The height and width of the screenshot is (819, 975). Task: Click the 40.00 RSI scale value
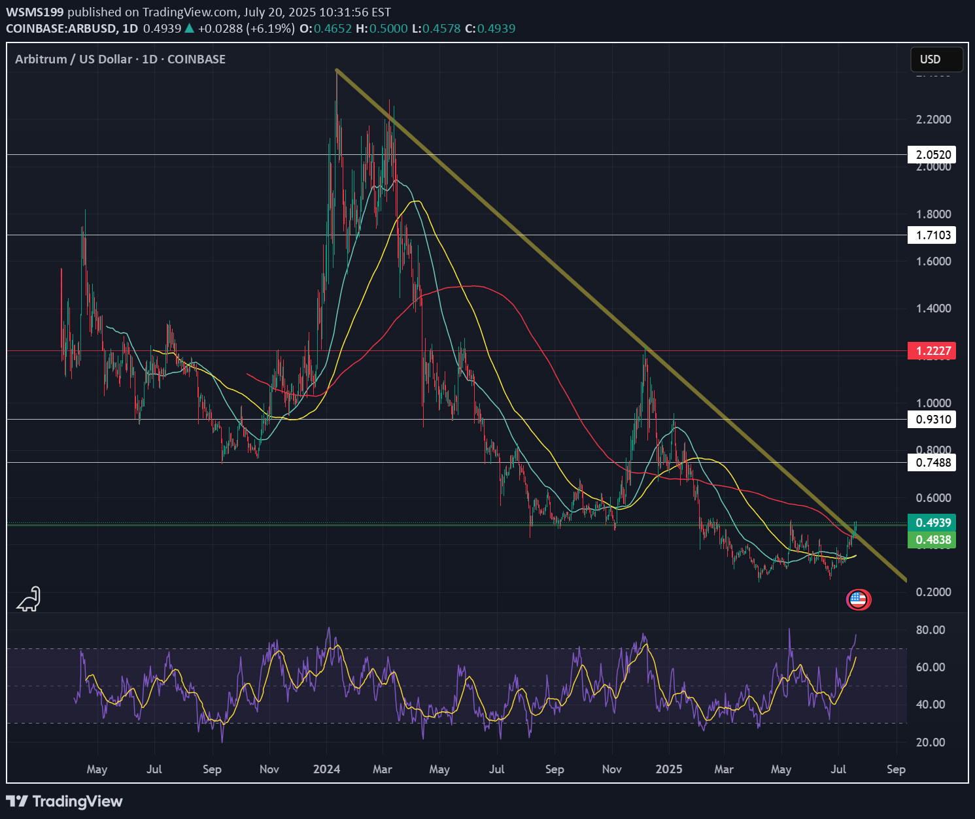(x=931, y=705)
